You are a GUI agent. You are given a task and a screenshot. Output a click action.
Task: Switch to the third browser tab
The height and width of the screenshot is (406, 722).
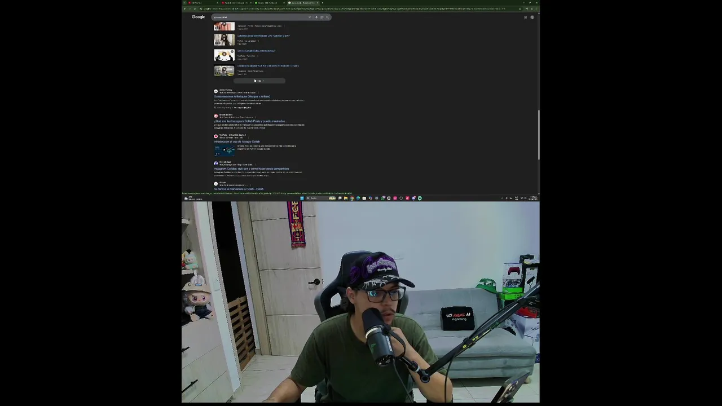[x=269, y=3]
